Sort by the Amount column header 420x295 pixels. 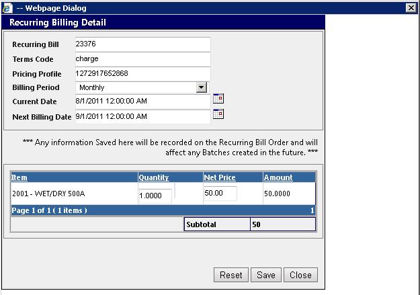(278, 177)
